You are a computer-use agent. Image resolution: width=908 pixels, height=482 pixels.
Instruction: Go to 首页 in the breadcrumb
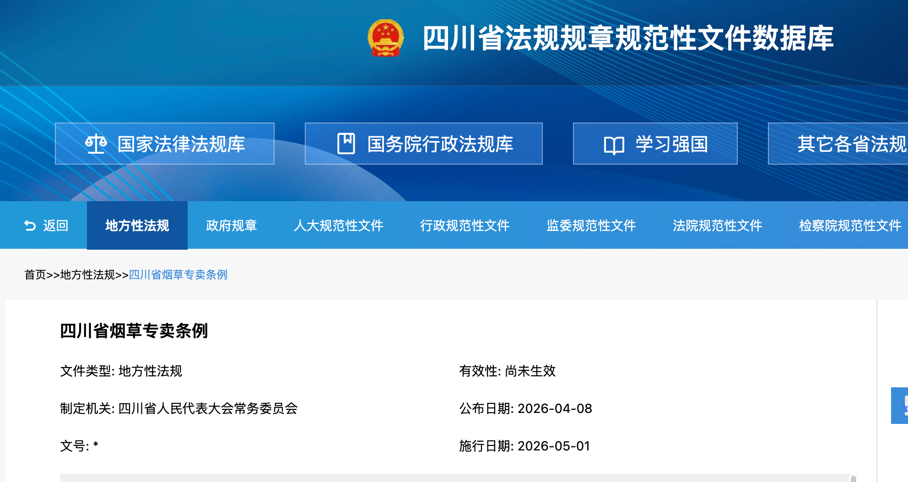click(x=35, y=274)
